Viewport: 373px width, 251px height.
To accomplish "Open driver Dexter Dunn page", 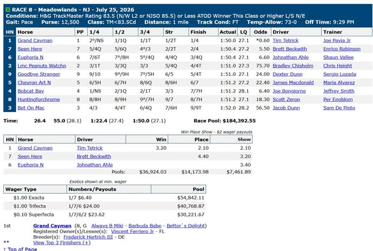I will [288, 74].
